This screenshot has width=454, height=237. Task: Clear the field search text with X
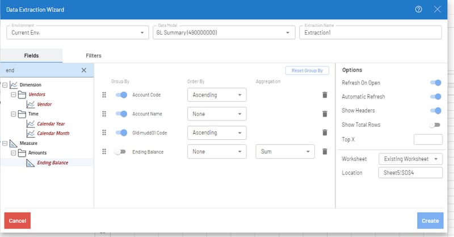[x=83, y=70]
